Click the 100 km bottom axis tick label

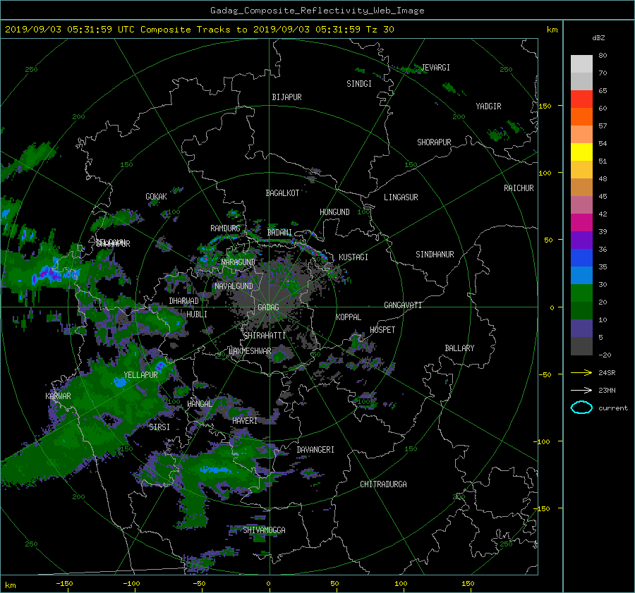401,584
